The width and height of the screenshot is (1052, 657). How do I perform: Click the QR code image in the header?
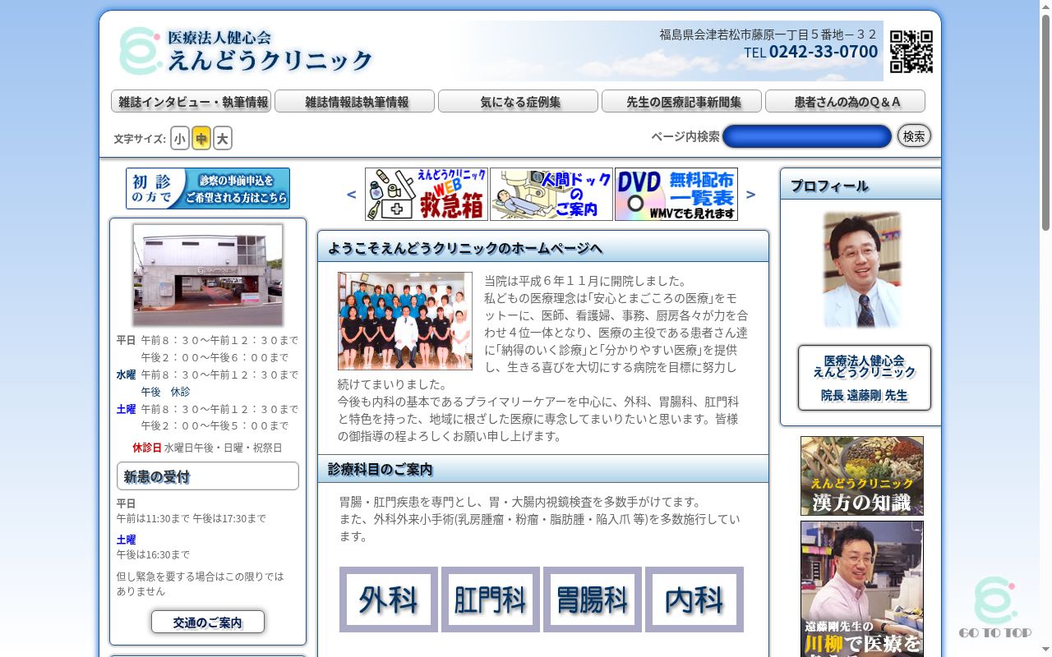coord(911,52)
